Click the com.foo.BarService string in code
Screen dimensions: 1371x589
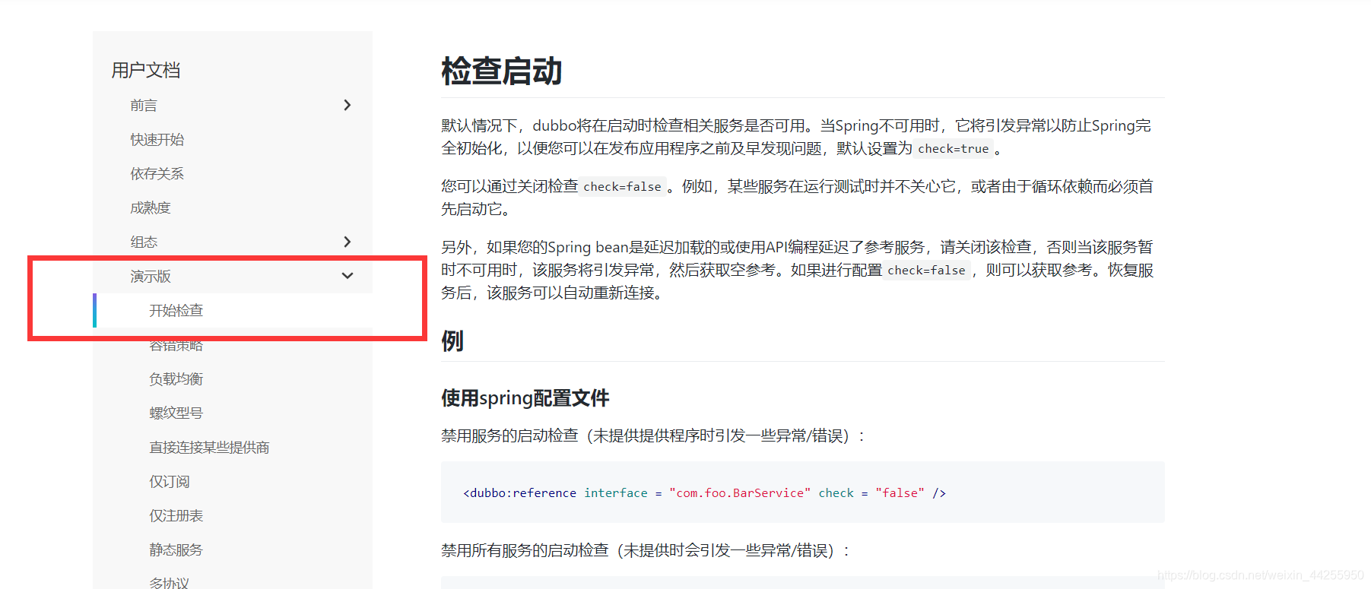pyautogui.click(x=740, y=492)
